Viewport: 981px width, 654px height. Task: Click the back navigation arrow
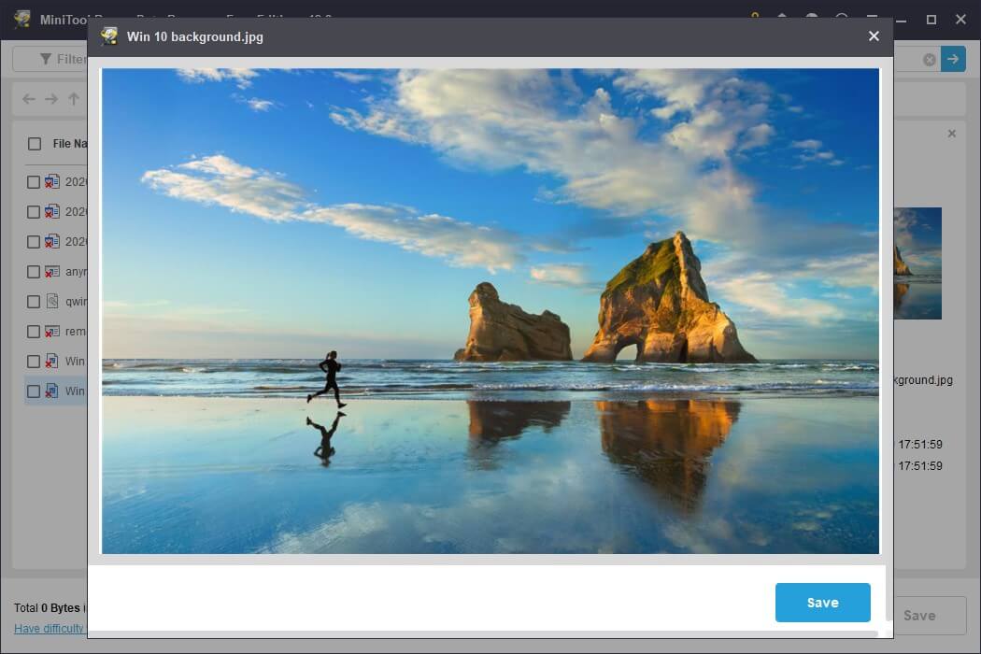click(28, 99)
